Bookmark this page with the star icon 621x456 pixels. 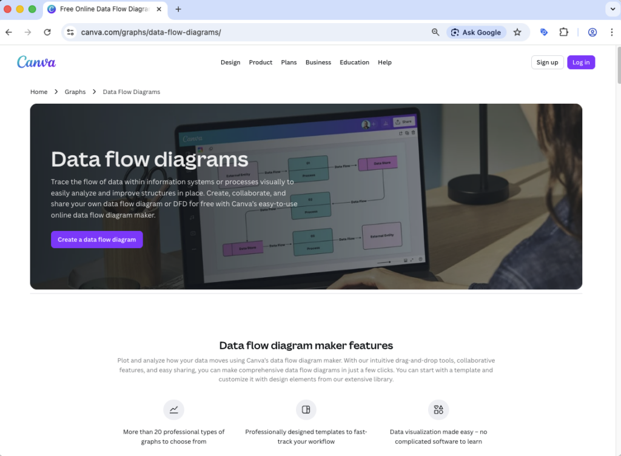[x=517, y=32]
